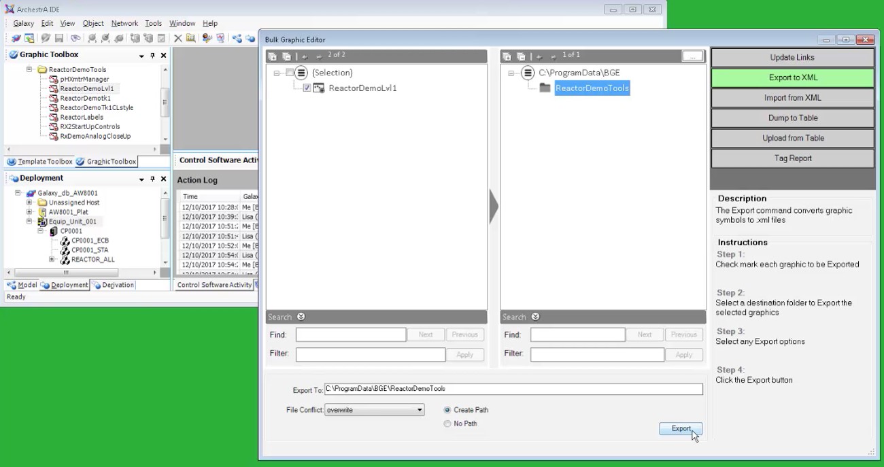Click the expand-all icon in left selection pane
The height and width of the screenshot is (467, 884).
point(272,56)
